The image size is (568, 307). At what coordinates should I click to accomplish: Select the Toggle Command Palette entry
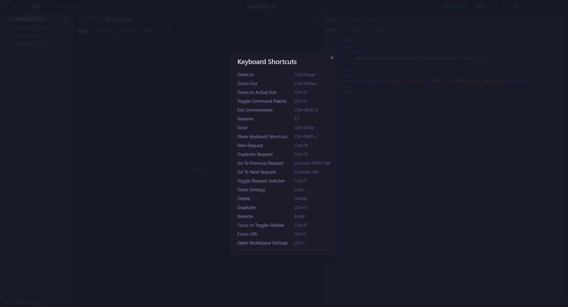click(262, 101)
